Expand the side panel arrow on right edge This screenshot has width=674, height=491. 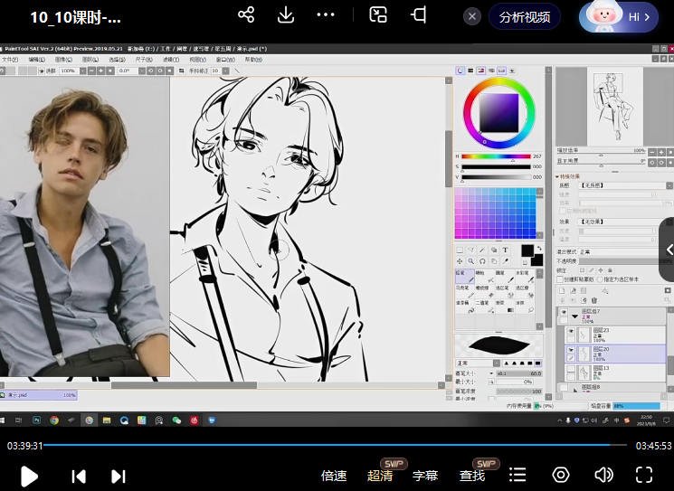point(669,250)
